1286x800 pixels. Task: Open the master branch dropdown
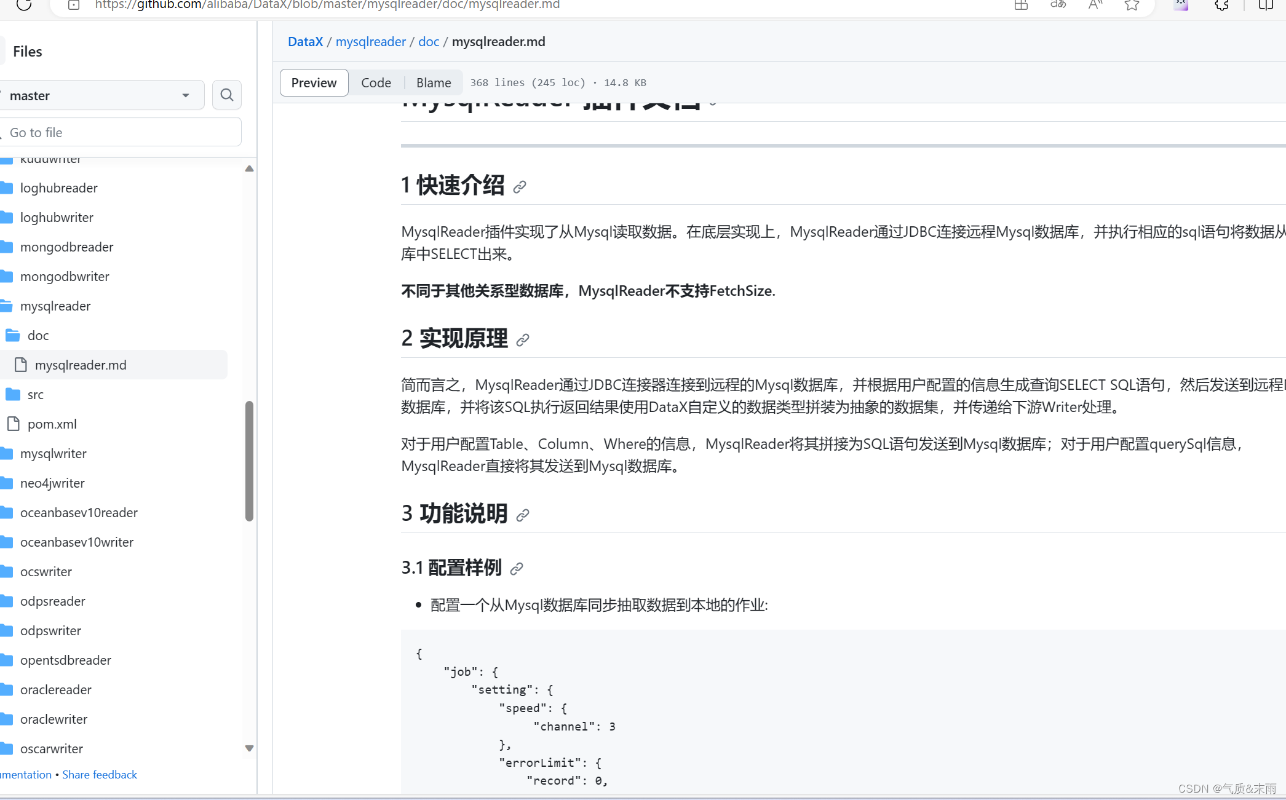(101, 95)
